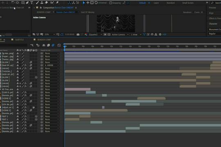
Task: Click the Regular font style field
Action: 214,33
